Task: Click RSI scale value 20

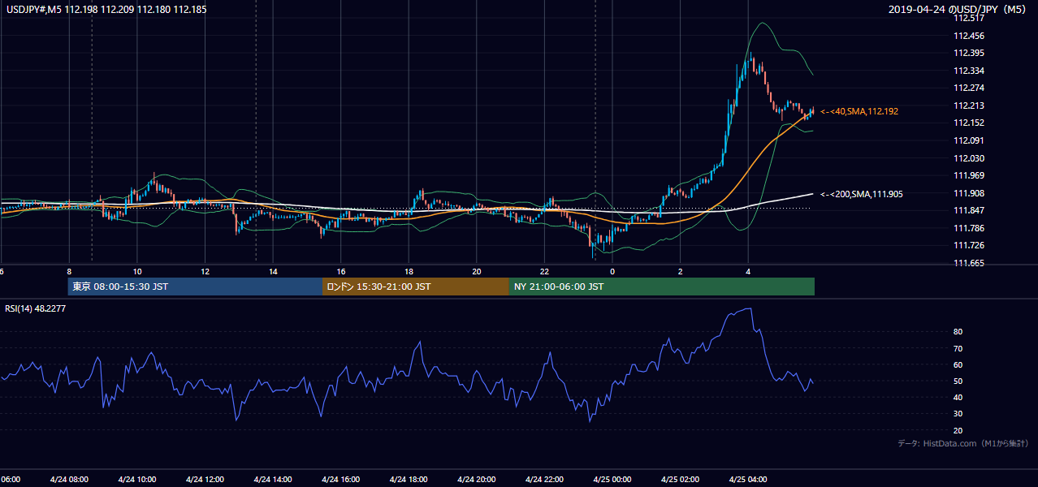Action: 958,430
